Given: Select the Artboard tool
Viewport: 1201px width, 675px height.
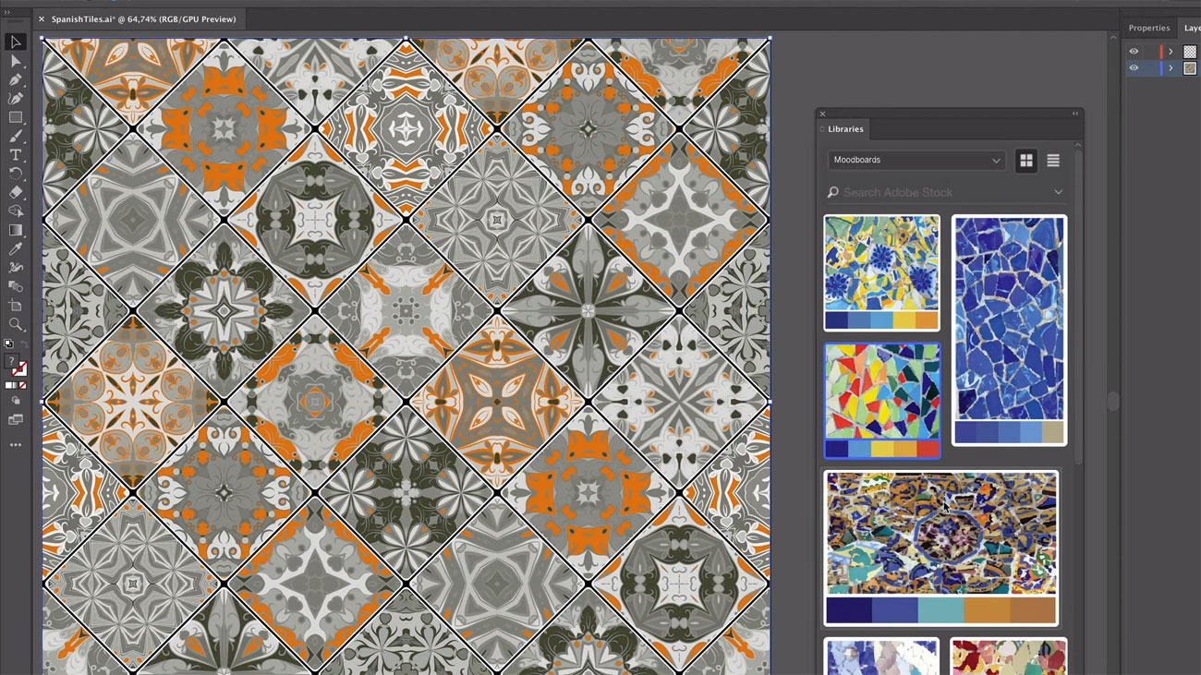Looking at the screenshot, I should (16, 306).
